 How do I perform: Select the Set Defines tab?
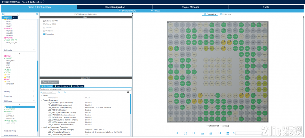[47, 86]
